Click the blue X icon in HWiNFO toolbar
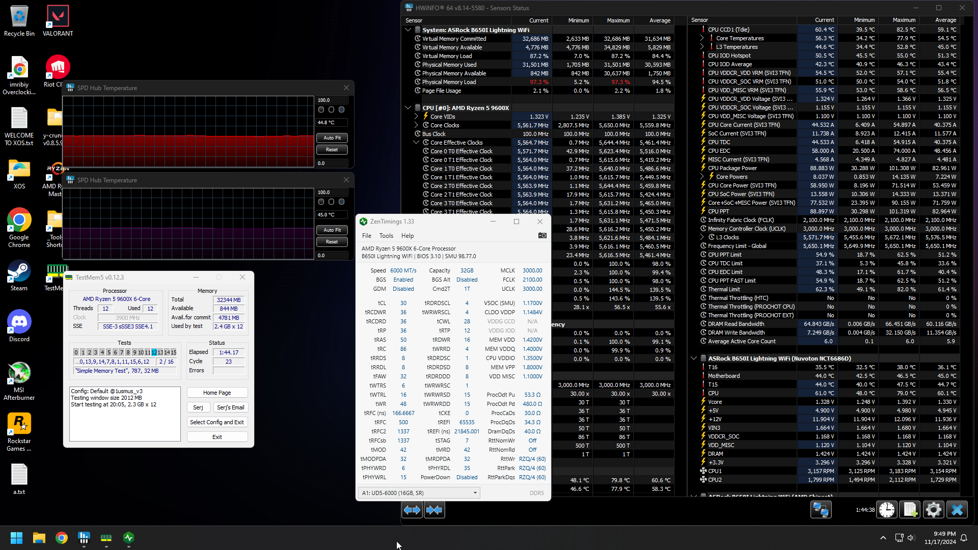 pyautogui.click(x=957, y=510)
